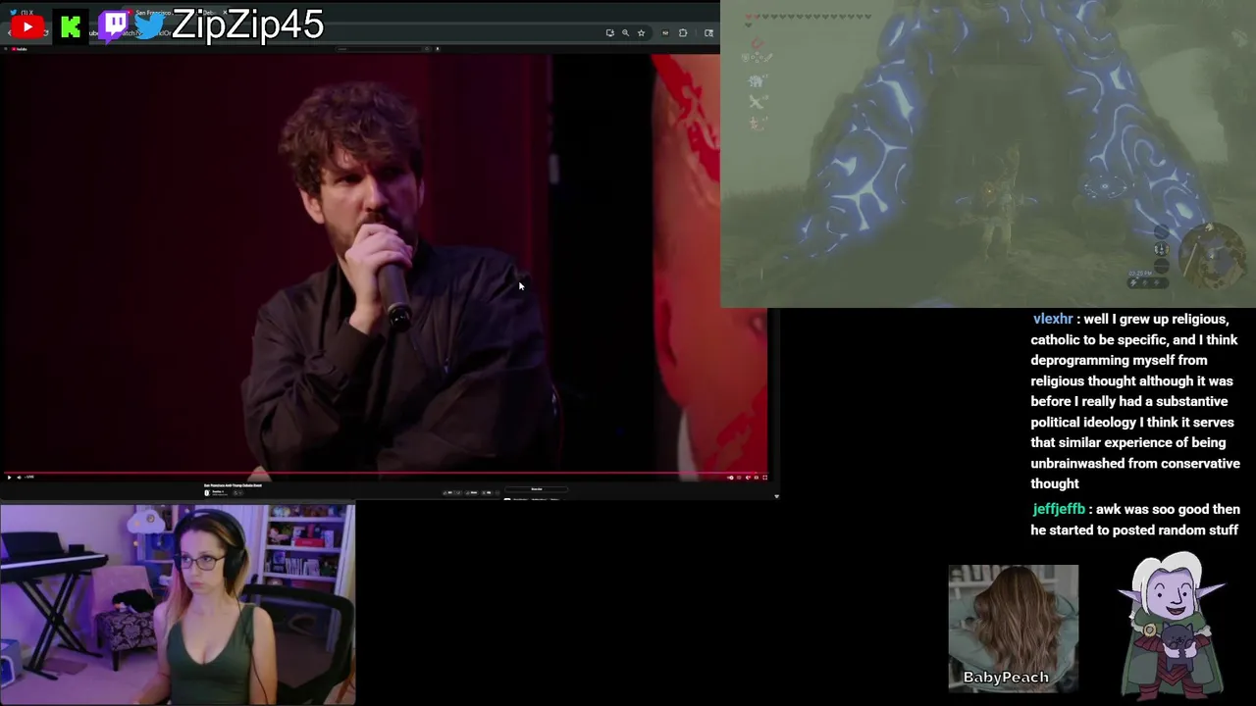Click the theater mode icon in the player
Image resolution: width=1256 pixels, height=706 pixels.
757,478
